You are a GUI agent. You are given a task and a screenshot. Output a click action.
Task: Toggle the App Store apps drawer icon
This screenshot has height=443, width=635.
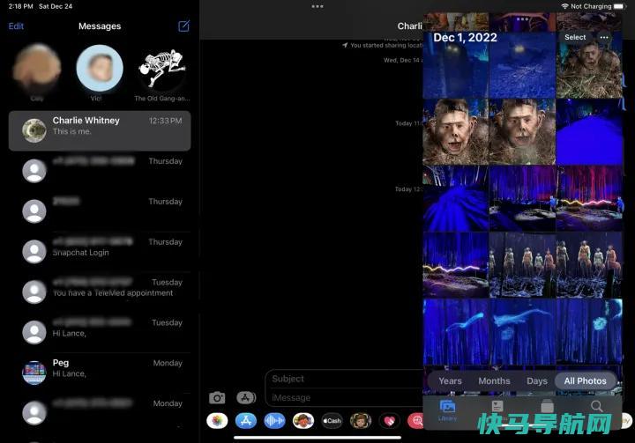[246, 398]
